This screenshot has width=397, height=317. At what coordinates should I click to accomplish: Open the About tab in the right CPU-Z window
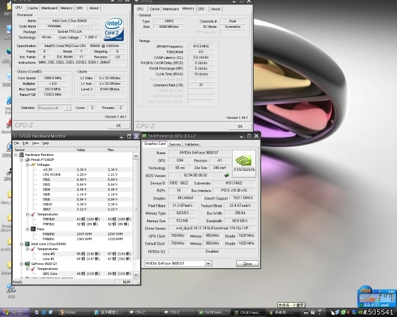click(x=215, y=9)
